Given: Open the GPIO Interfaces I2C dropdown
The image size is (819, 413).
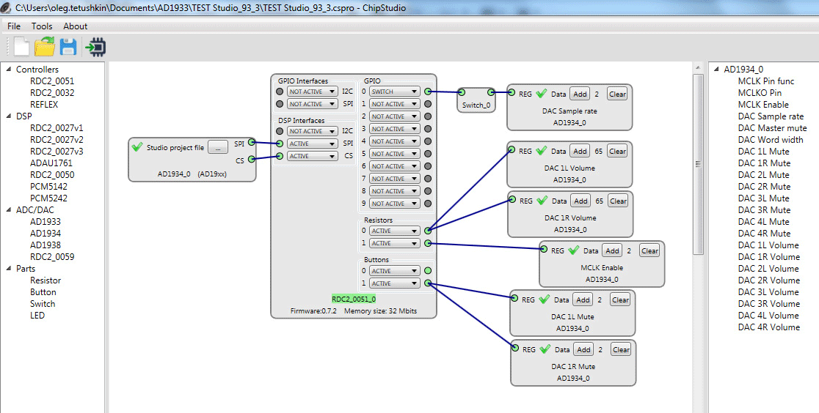Looking at the screenshot, I should [x=313, y=92].
